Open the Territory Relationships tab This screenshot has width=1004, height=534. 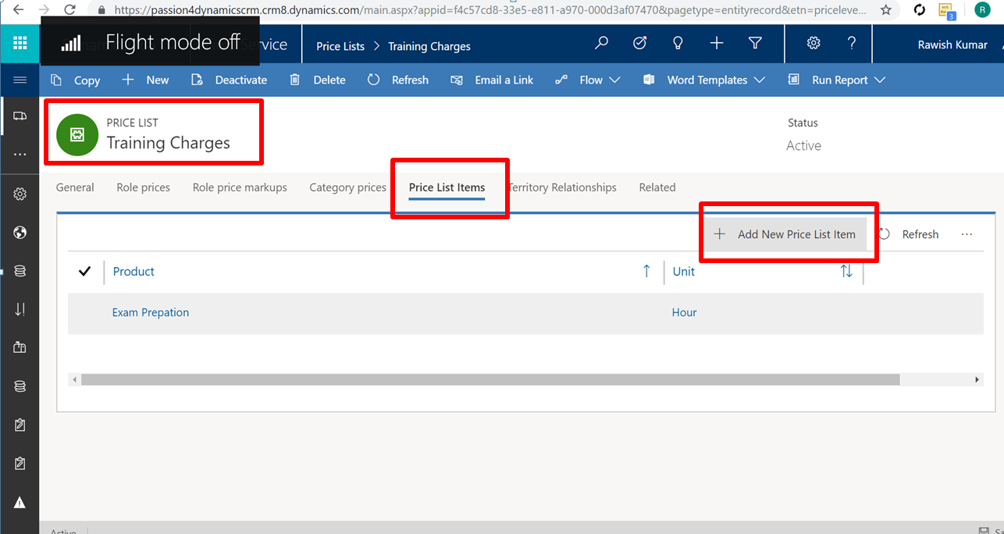tap(562, 187)
